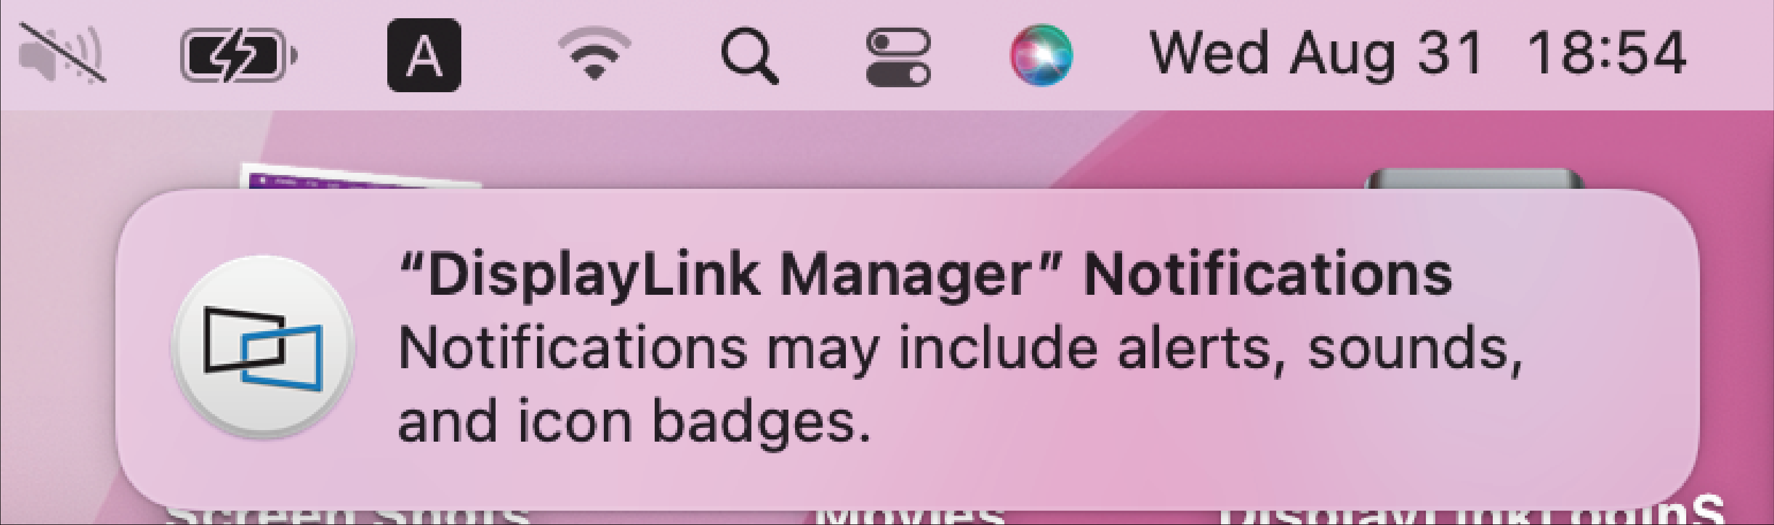This screenshot has width=1774, height=525.
Task: Launch Siri from the menu bar
Action: 1040,55
